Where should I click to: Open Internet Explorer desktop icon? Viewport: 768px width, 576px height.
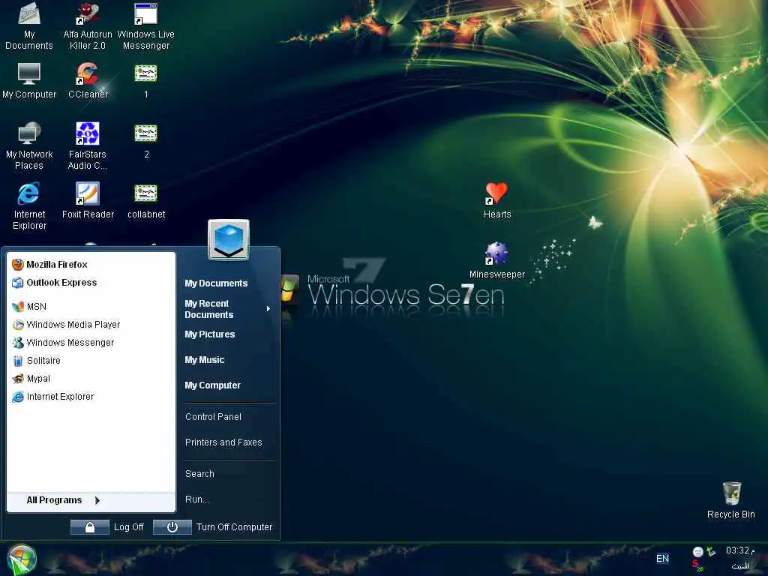click(29, 205)
